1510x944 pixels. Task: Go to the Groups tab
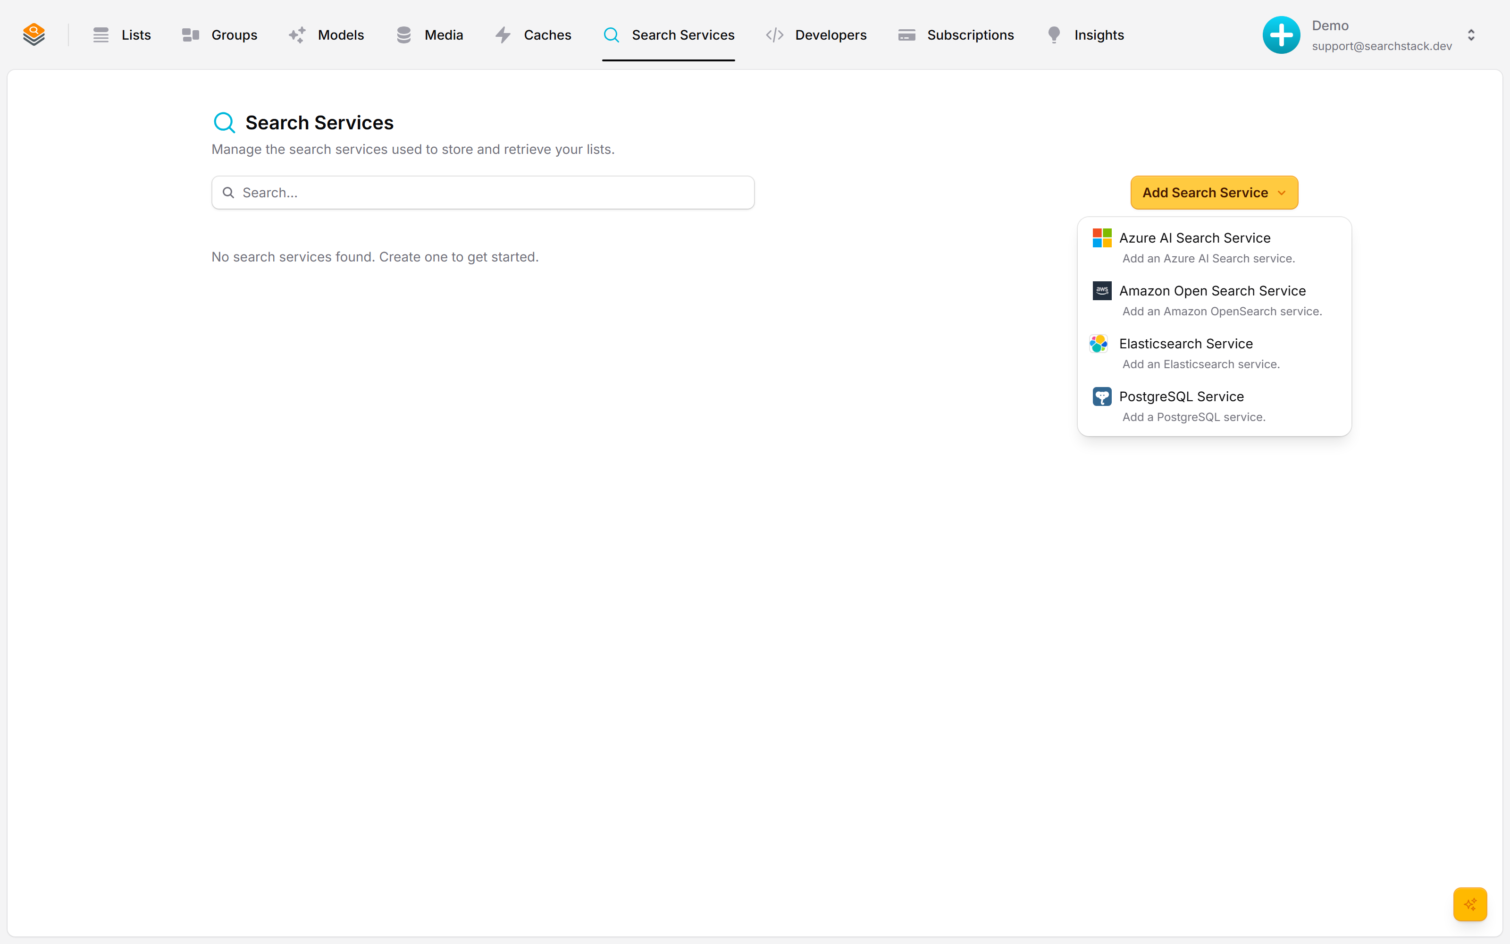219,35
